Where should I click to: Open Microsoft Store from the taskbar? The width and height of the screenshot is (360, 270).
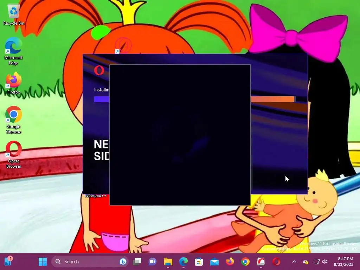click(199, 262)
